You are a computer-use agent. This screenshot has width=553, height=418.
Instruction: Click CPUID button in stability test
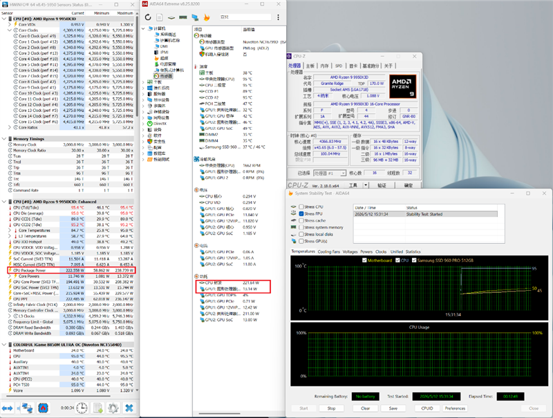point(427,408)
